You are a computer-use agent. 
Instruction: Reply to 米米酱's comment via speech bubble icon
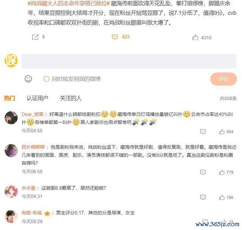coord(203,197)
